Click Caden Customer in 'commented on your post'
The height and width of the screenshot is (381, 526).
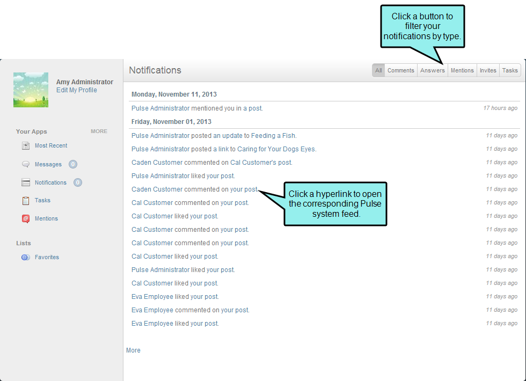(x=157, y=189)
